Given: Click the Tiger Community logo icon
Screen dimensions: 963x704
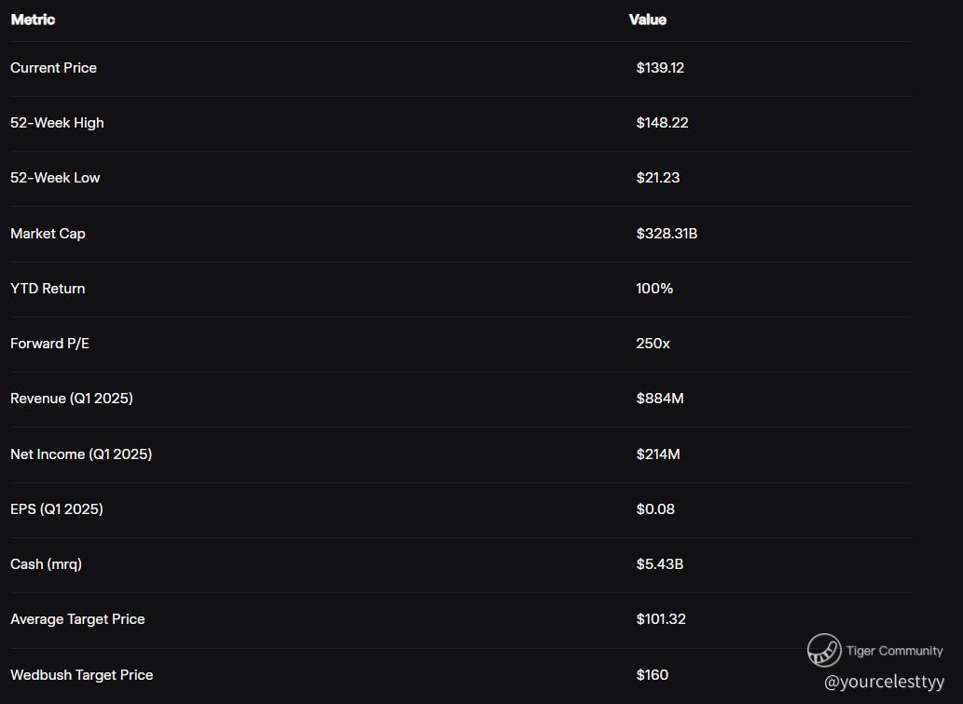Looking at the screenshot, I should (823, 650).
